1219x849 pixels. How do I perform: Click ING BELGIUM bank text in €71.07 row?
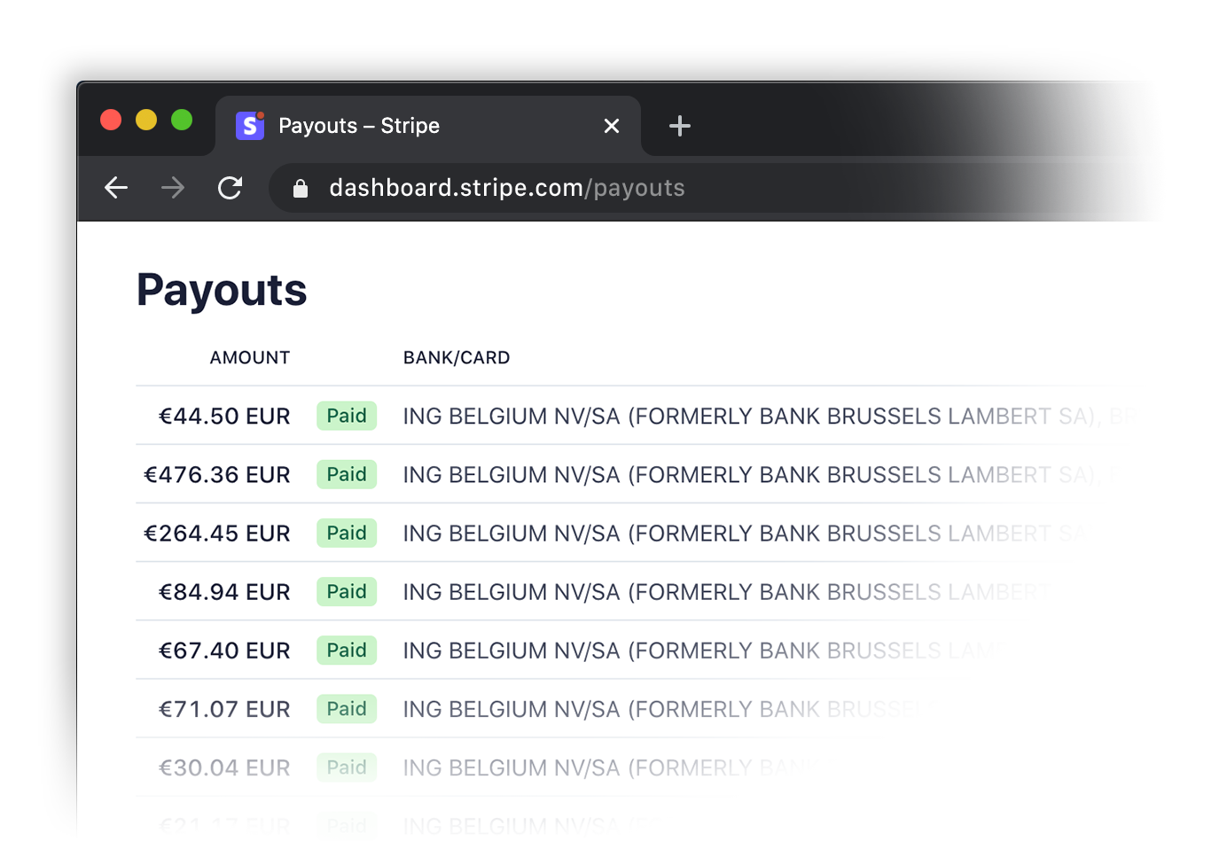662,708
